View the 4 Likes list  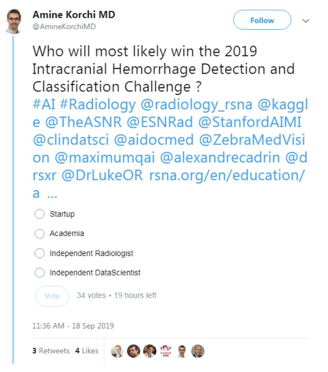pyautogui.click(x=87, y=351)
